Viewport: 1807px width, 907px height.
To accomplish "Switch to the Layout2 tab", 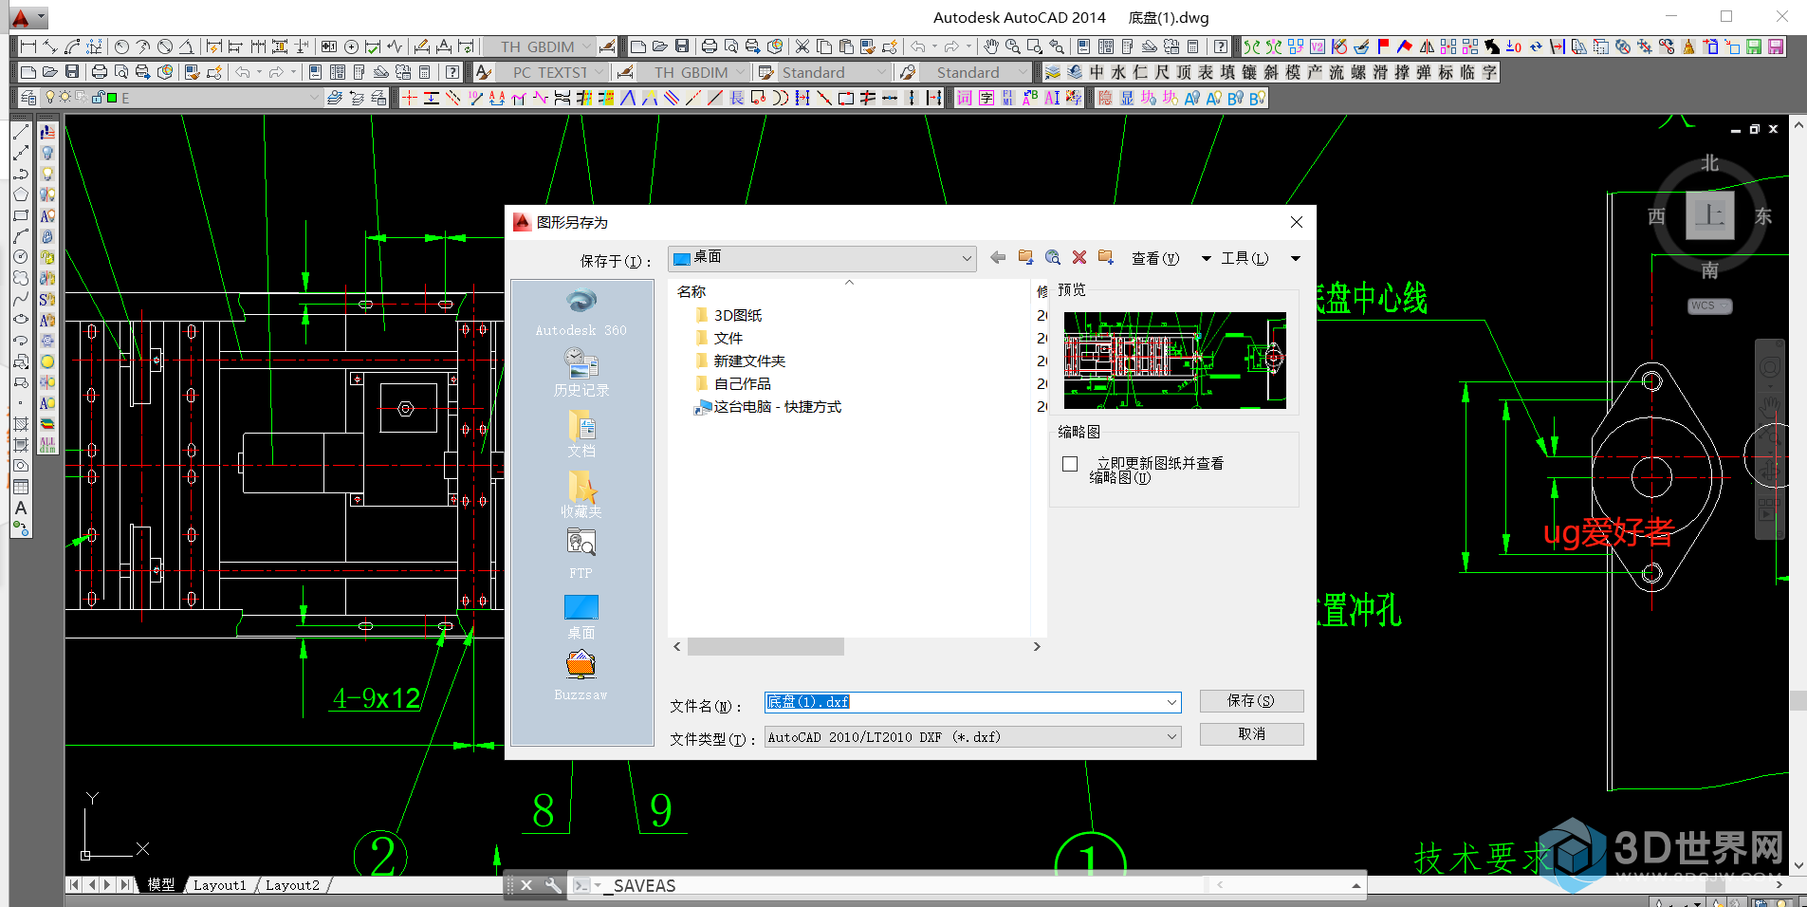I will pyautogui.click(x=292, y=885).
